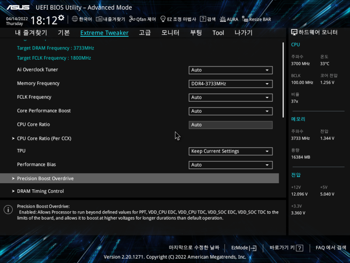Open the TPU dropdown

[x=231, y=151]
